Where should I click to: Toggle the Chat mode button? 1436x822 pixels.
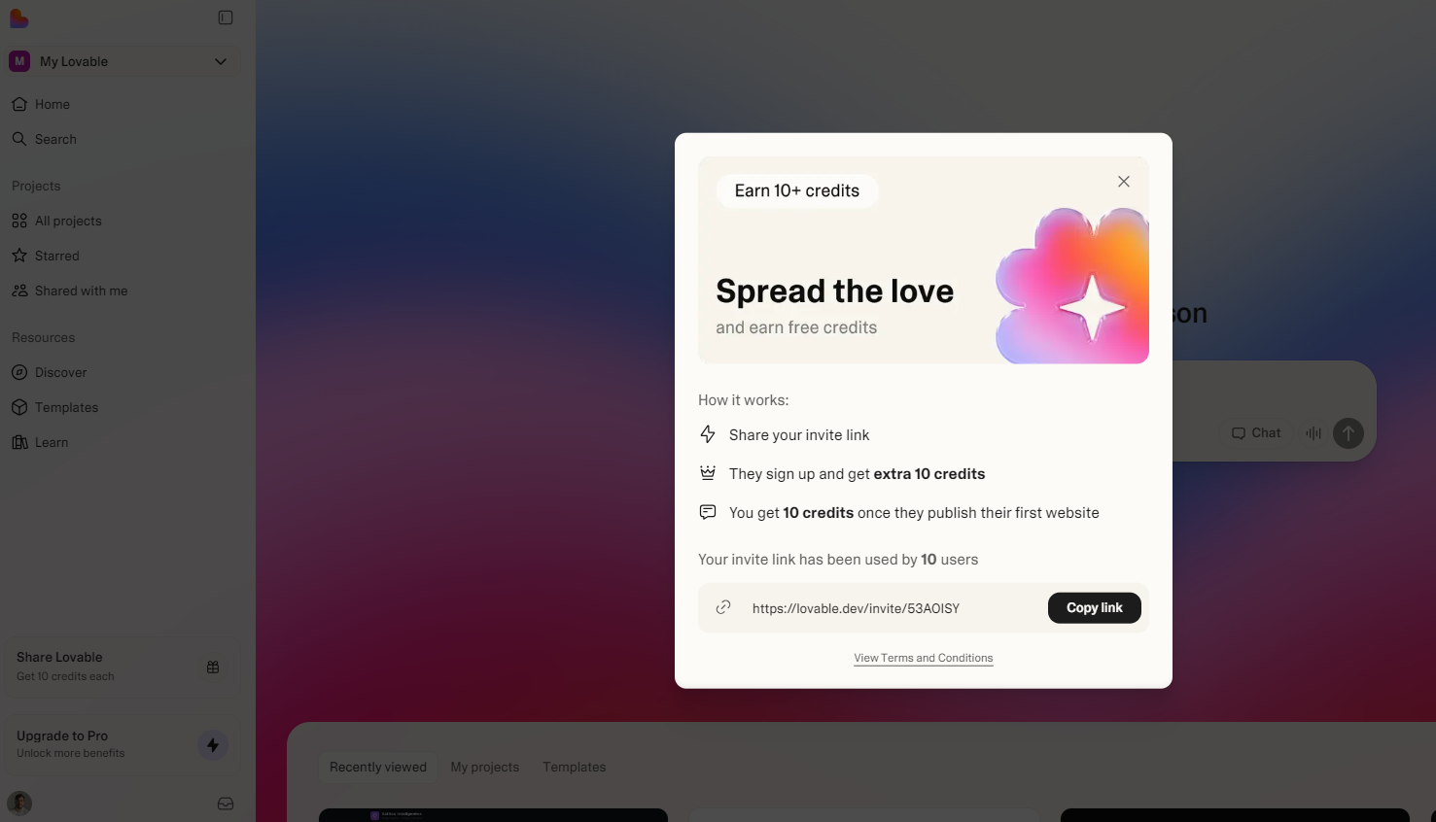[x=1256, y=433]
